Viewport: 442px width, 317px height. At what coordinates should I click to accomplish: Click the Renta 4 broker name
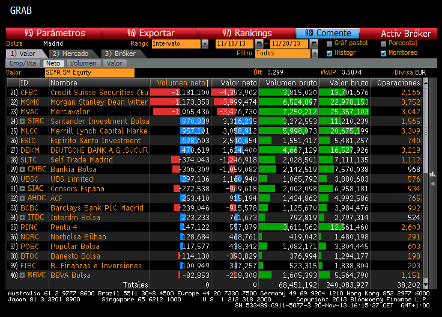click(64, 227)
